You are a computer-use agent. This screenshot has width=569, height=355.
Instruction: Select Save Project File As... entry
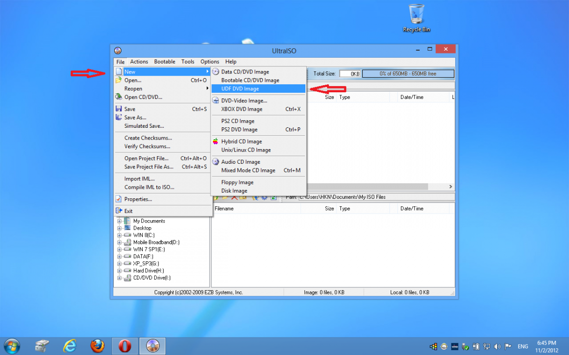pyautogui.click(x=163, y=167)
